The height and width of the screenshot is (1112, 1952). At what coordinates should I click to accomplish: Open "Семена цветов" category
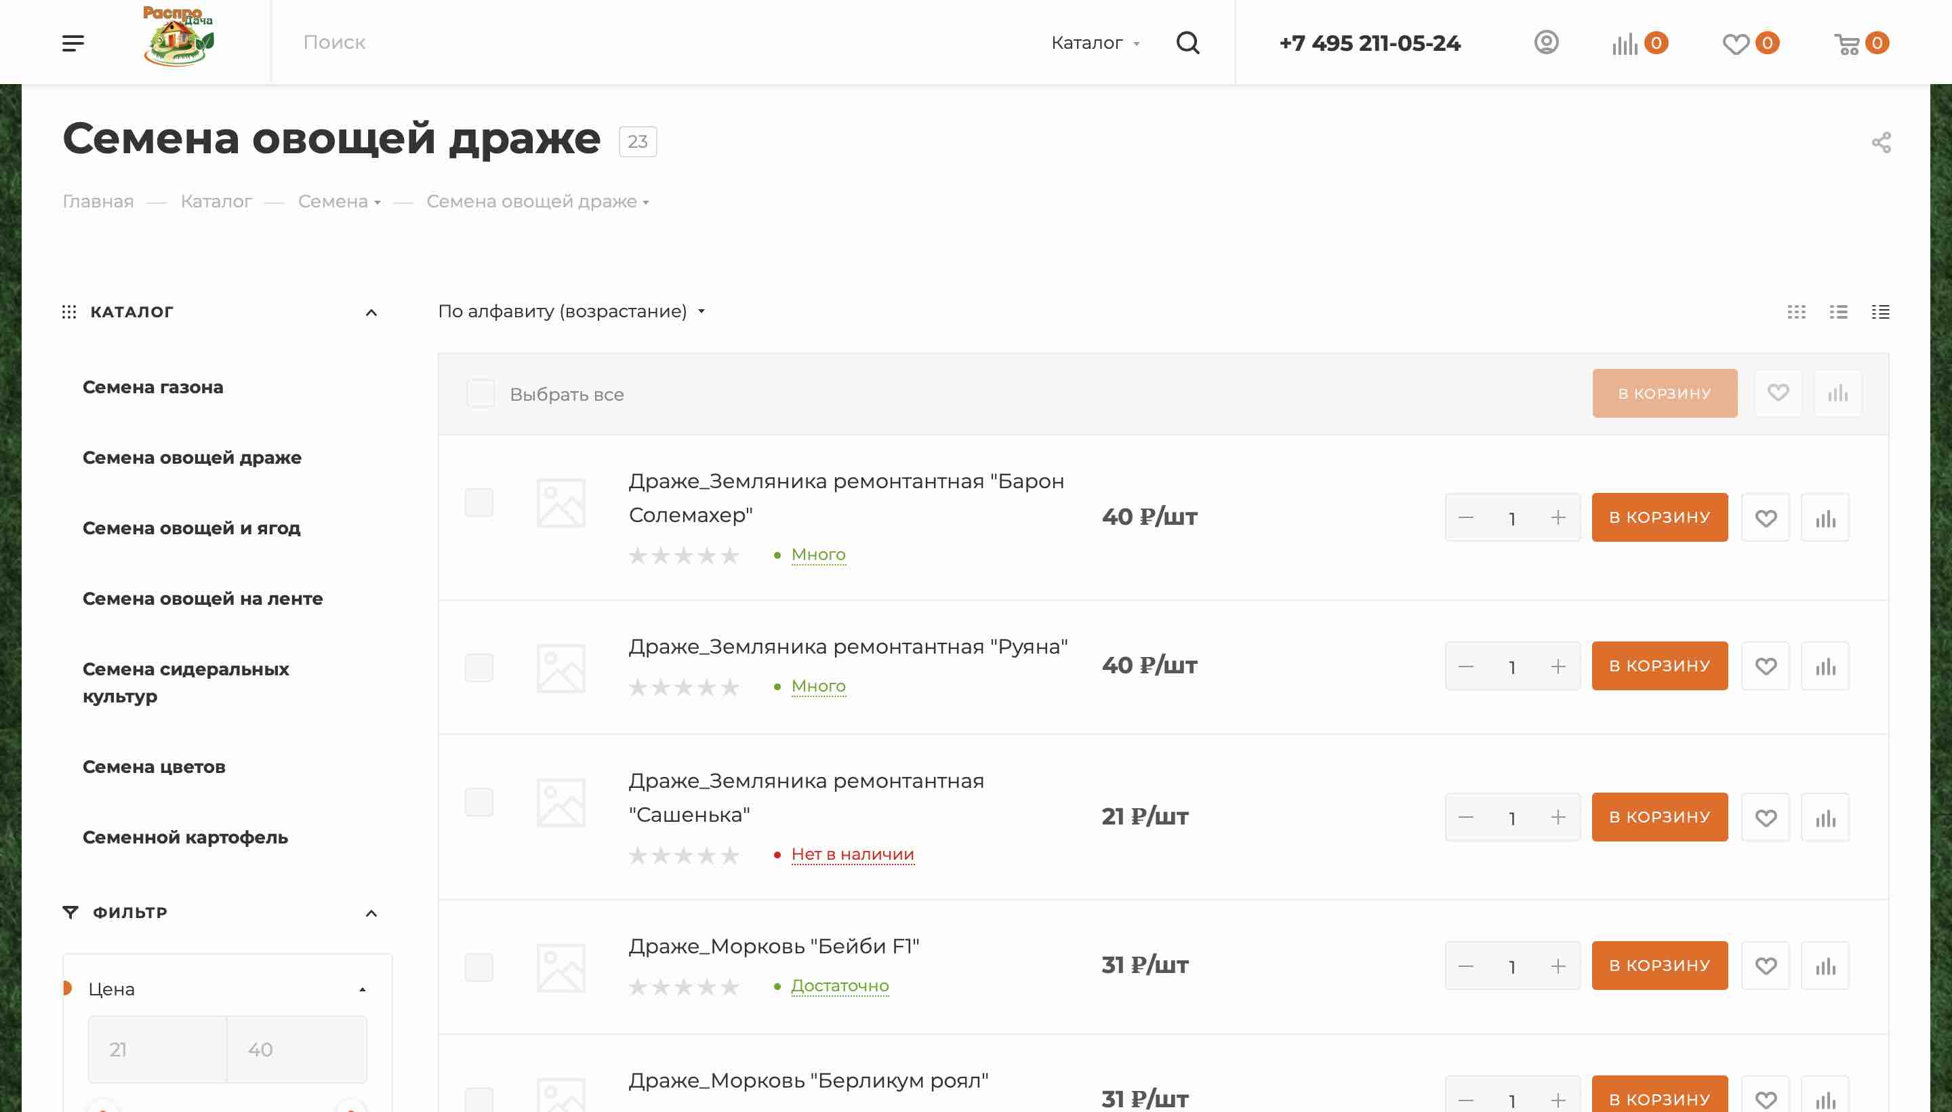(x=153, y=767)
